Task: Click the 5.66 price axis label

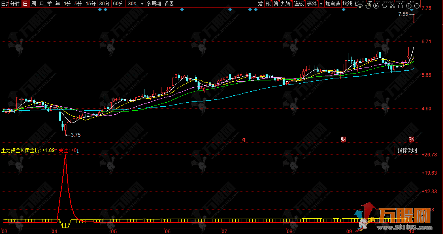Action: pyautogui.click(x=426, y=75)
